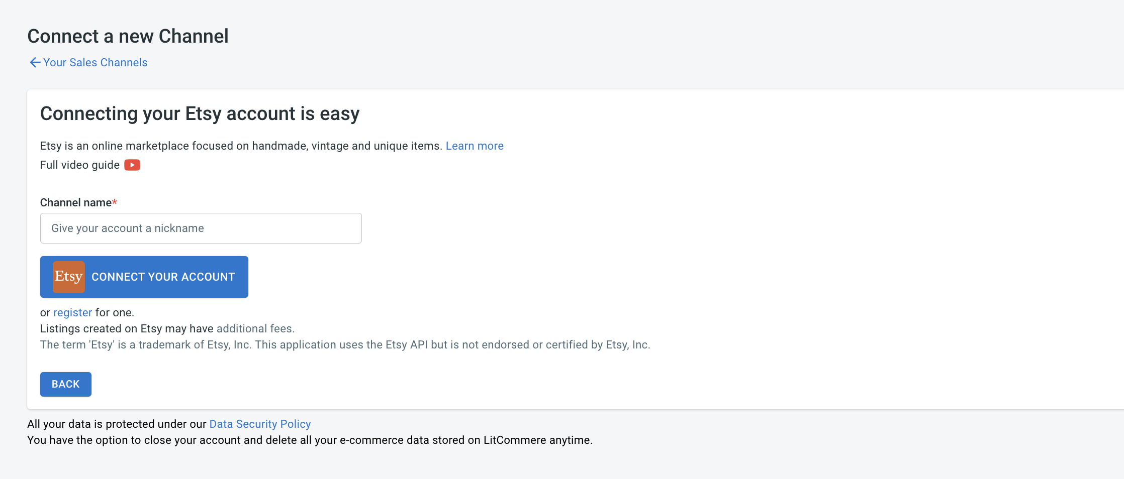Image resolution: width=1124 pixels, height=479 pixels.
Task: Click the BACK button
Action: pos(66,384)
